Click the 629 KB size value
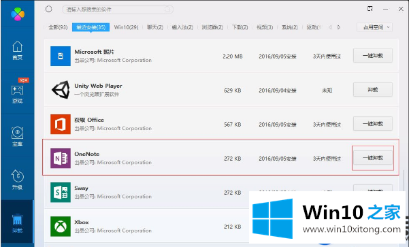This screenshot has width=409, height=247. pyautogui.click(x=233, y=90)
